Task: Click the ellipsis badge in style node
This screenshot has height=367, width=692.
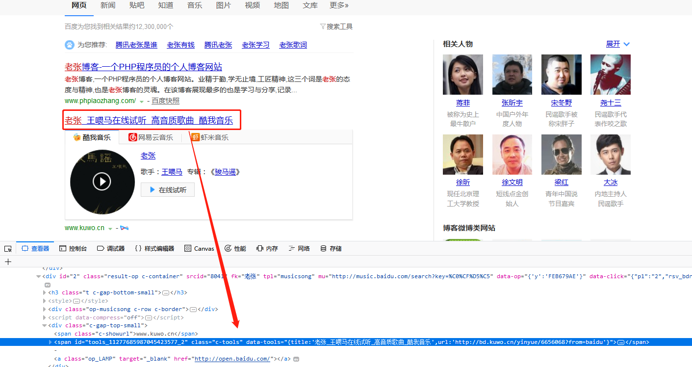Action: (76, 301)
